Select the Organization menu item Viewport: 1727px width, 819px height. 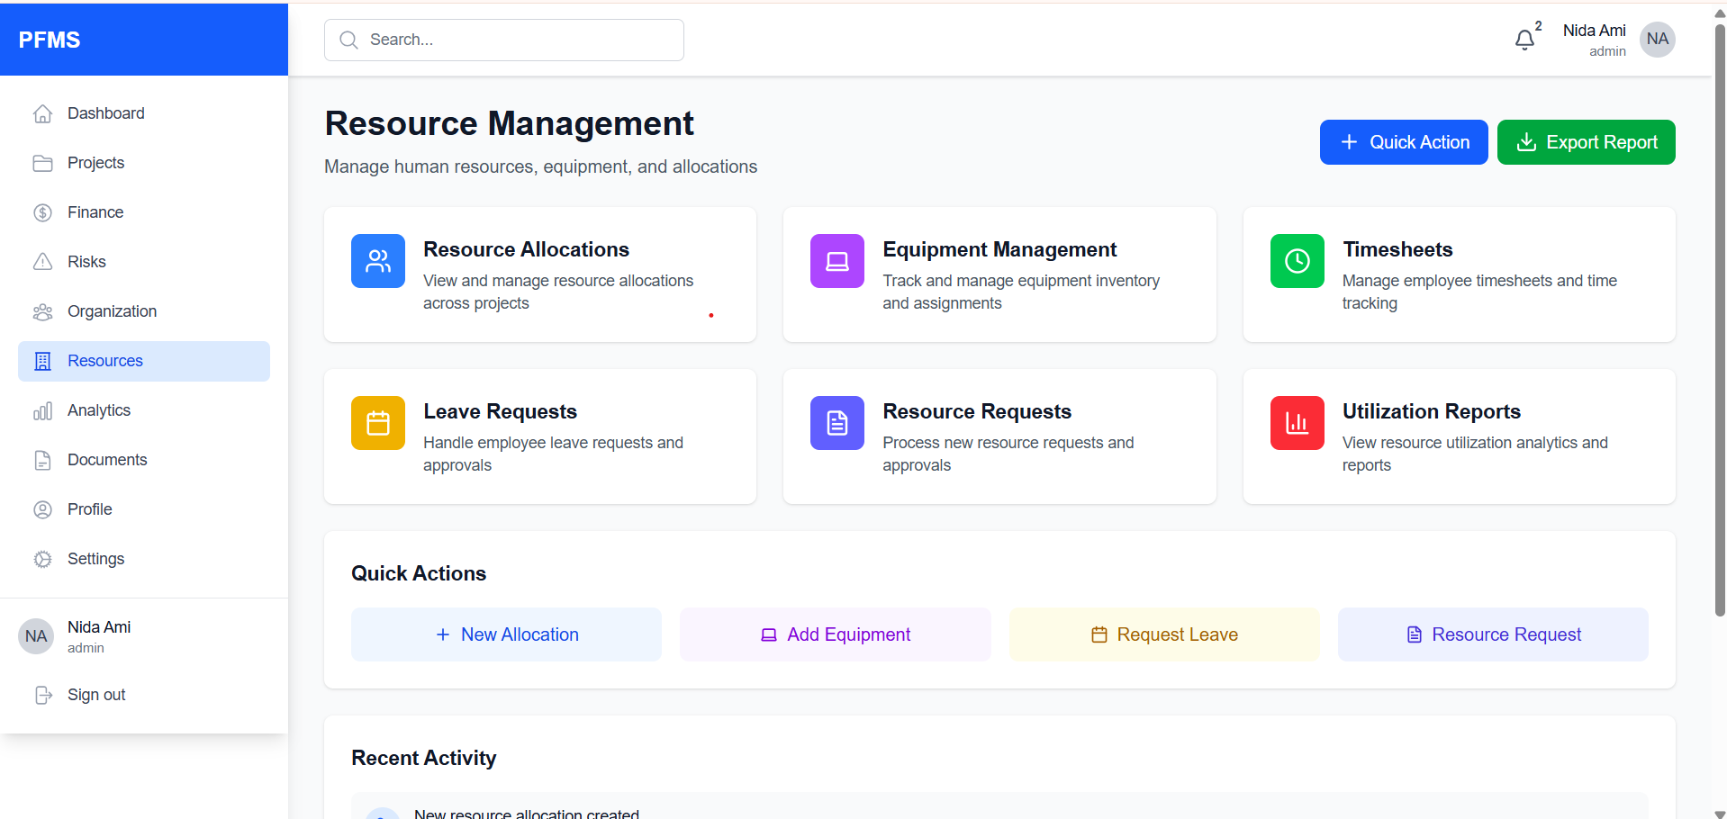(112, 310)
